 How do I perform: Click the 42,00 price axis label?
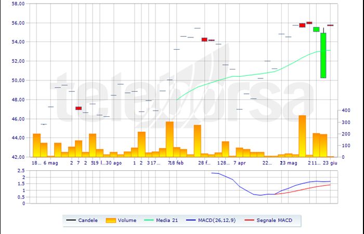tap(18, 157)
